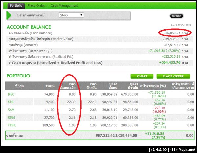Viewport: 197px width, 153px height.
Task: Click SAM current price 2.68
Action: 93,110
